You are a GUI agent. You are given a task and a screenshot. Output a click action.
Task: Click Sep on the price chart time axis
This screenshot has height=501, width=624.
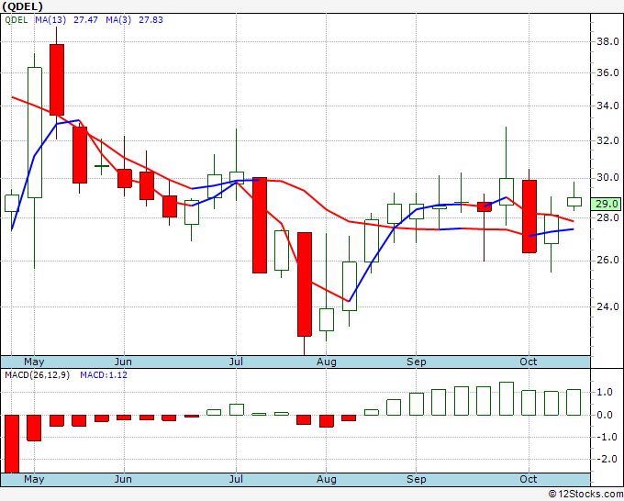tap(417, 362)
